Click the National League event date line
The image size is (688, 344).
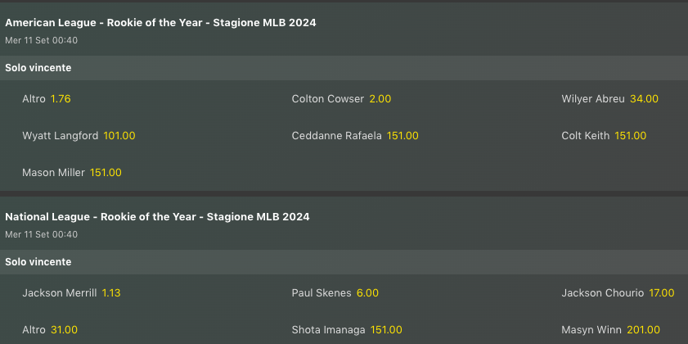[41, 234]
